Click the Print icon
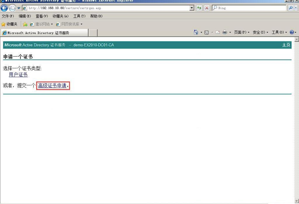Image resolution: width=299 pixels, height=204 pixels. tap(225, 32)
